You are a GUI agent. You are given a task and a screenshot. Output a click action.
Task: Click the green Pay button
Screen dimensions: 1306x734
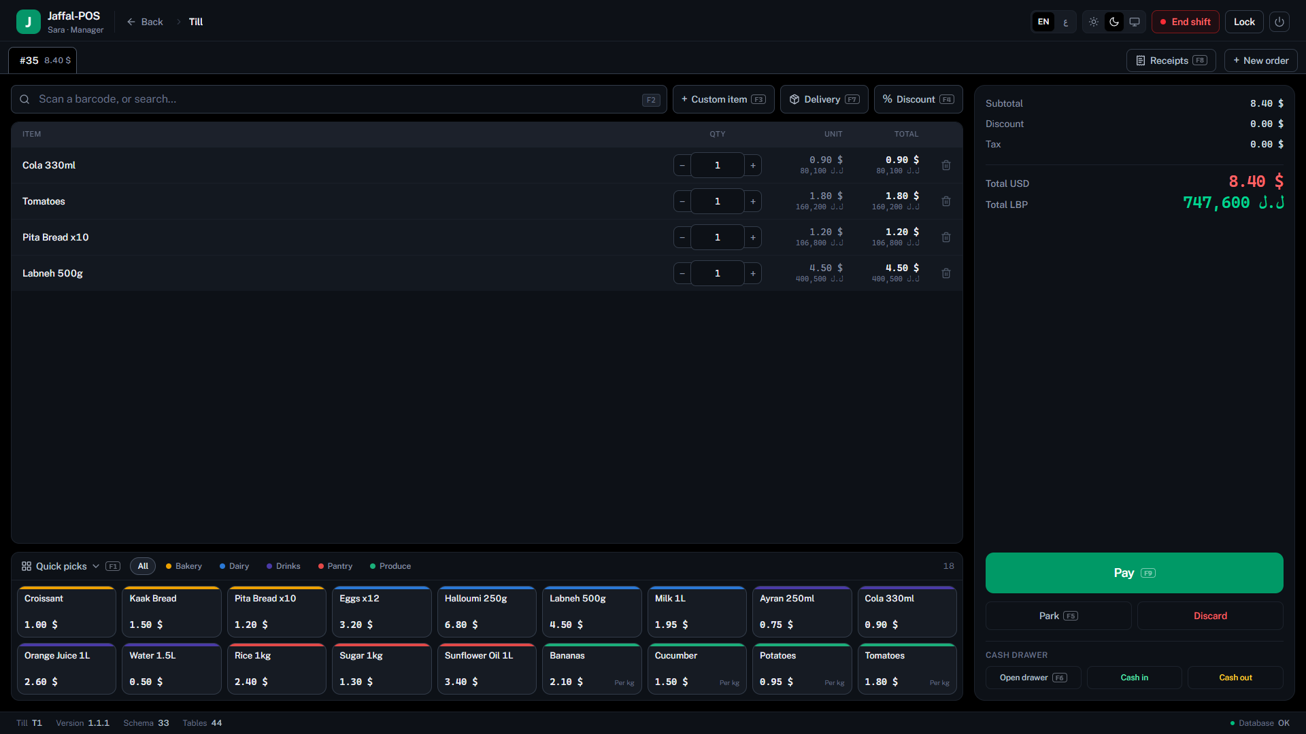(x=1134, y=573)
